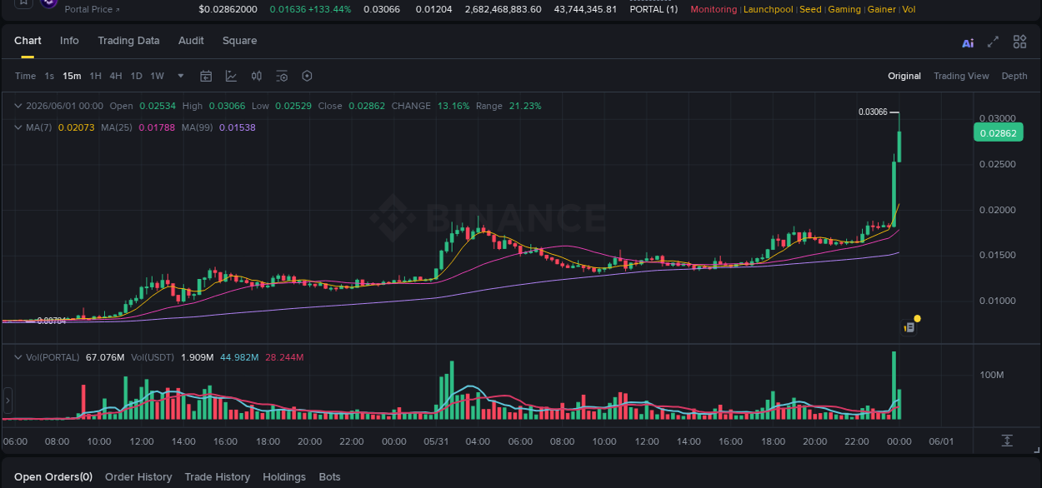Screen dimensions: 1042x488
Task: Click the Gainer tag
Action: pos(882,9)
